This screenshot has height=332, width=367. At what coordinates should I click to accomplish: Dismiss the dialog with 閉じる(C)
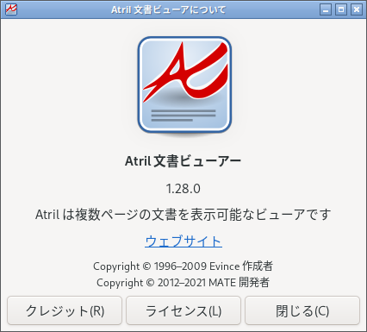pos(302,310)
